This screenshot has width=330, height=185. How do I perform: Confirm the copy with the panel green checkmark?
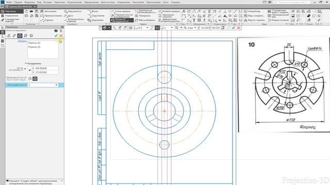(x=56, y=35)
